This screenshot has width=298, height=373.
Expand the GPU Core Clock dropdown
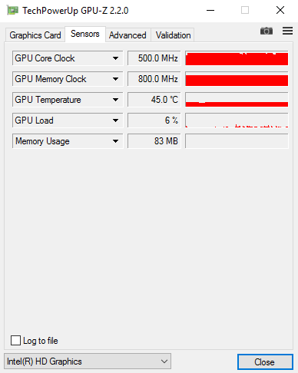coord(115,58)
